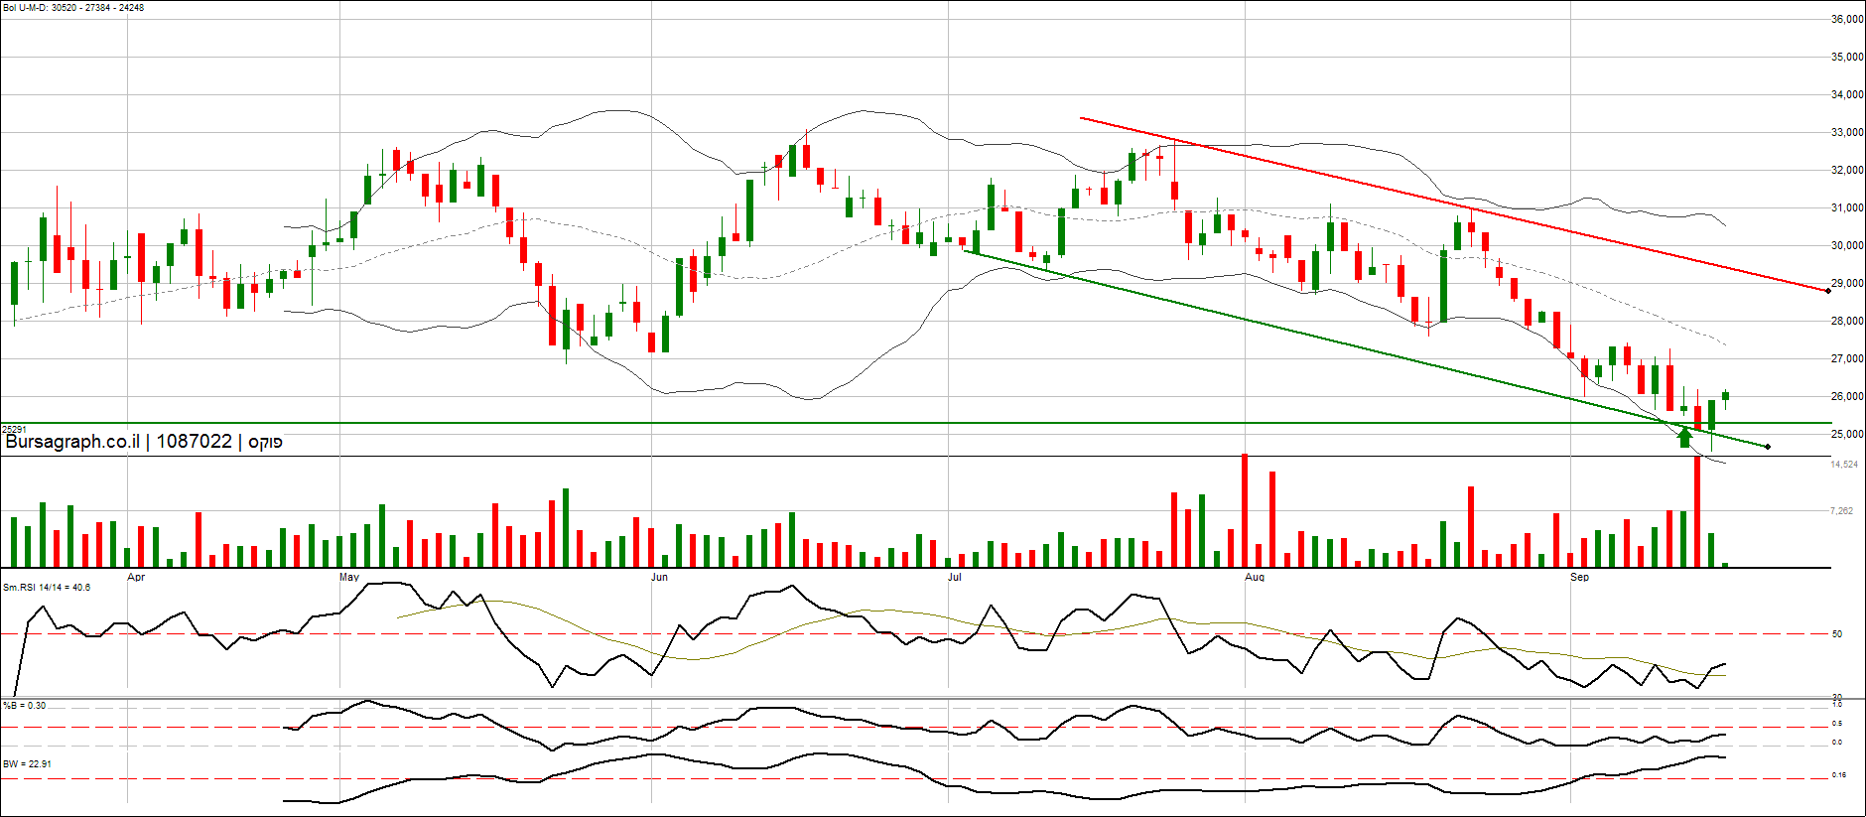Select the Jun marker on time axis
1866x817 pixels.
point(659,577)
